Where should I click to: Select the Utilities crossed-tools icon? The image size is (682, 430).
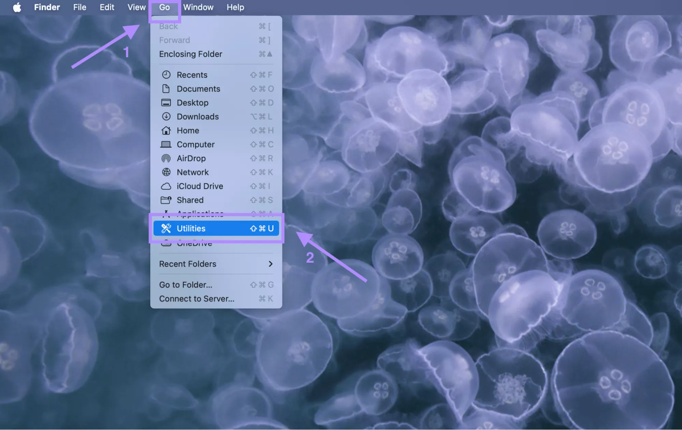pyautogui.click(x=167, y=228)
